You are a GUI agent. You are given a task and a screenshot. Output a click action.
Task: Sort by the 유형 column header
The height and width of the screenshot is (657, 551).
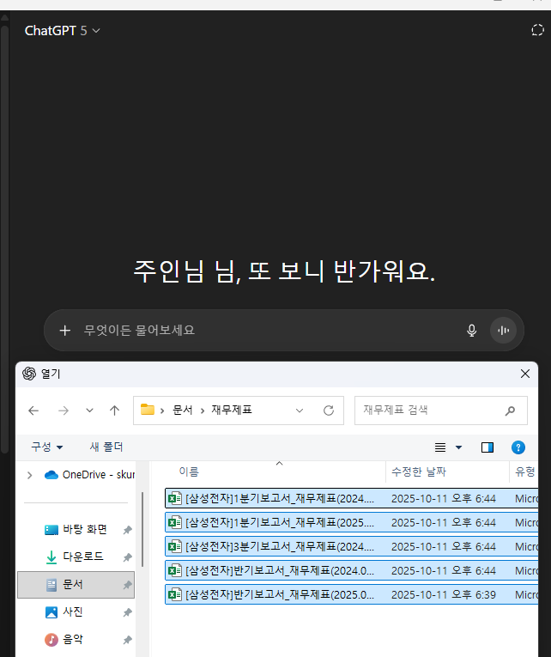point(525,472)
